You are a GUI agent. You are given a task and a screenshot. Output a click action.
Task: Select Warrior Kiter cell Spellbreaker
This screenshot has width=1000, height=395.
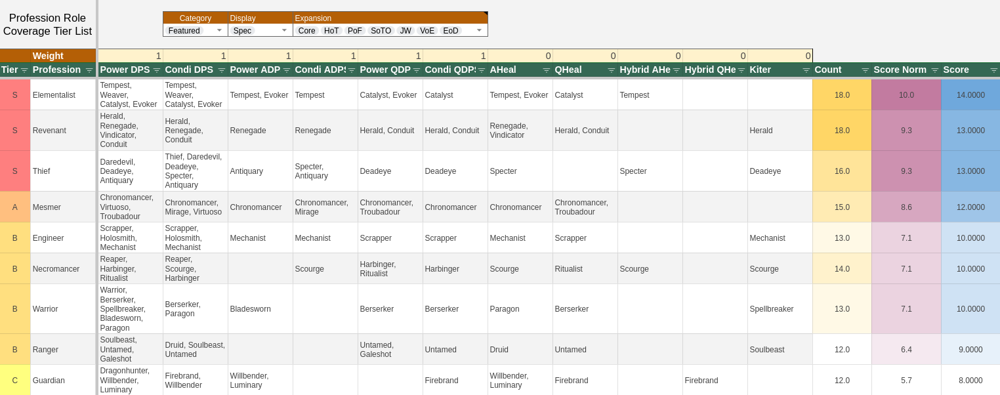click(780, 309)
